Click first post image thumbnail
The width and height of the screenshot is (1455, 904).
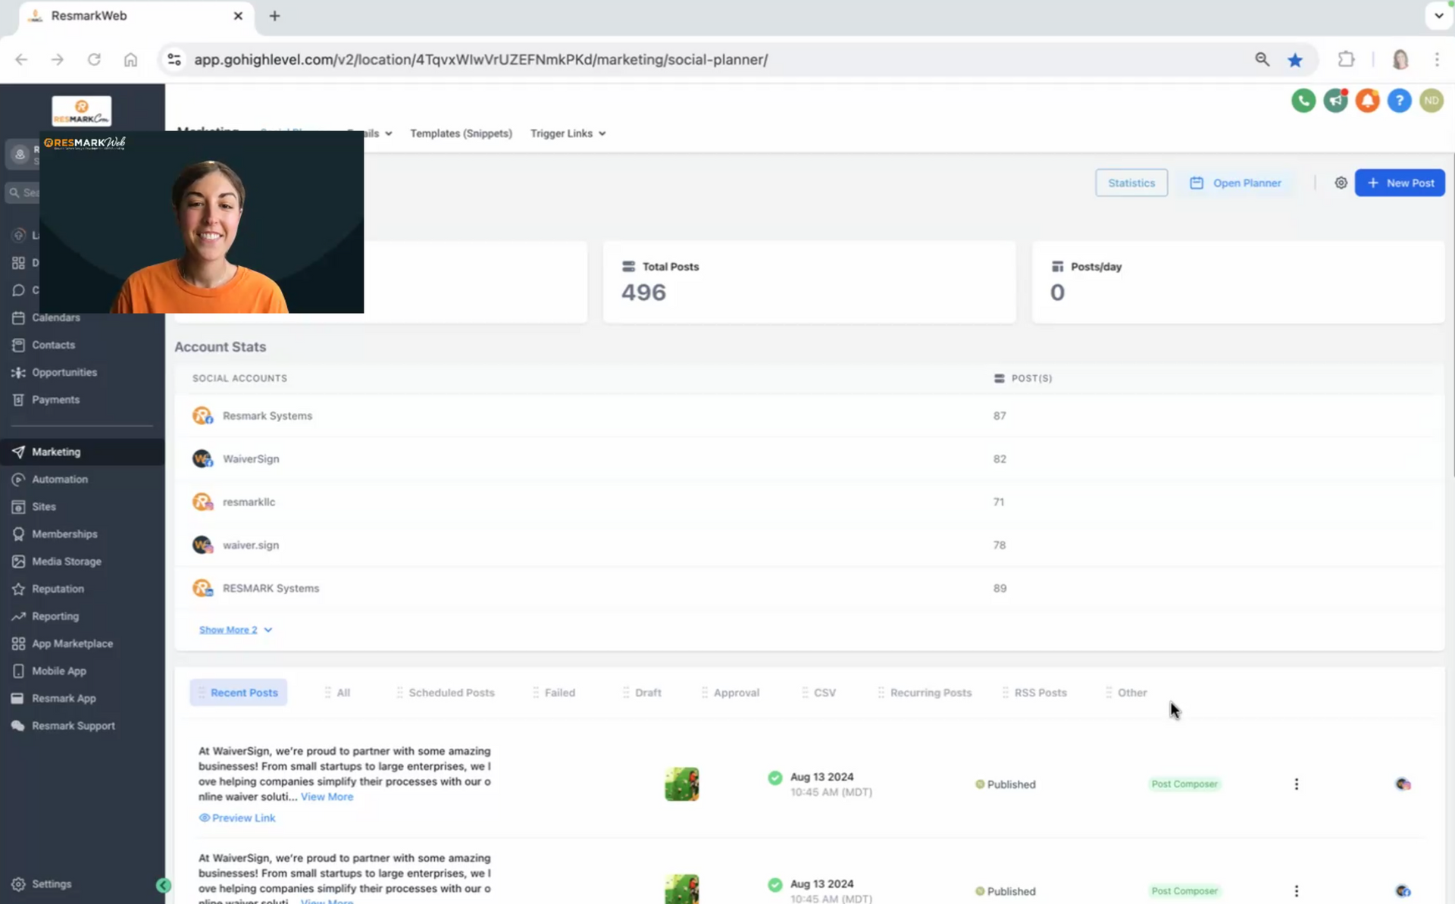click(x=681, y=784)
